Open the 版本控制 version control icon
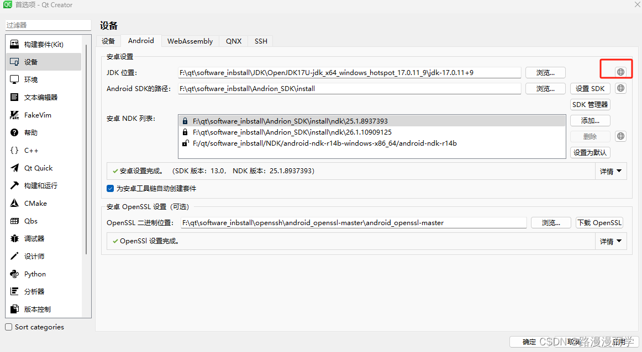 pyautogui.click(x=14, y=309)
